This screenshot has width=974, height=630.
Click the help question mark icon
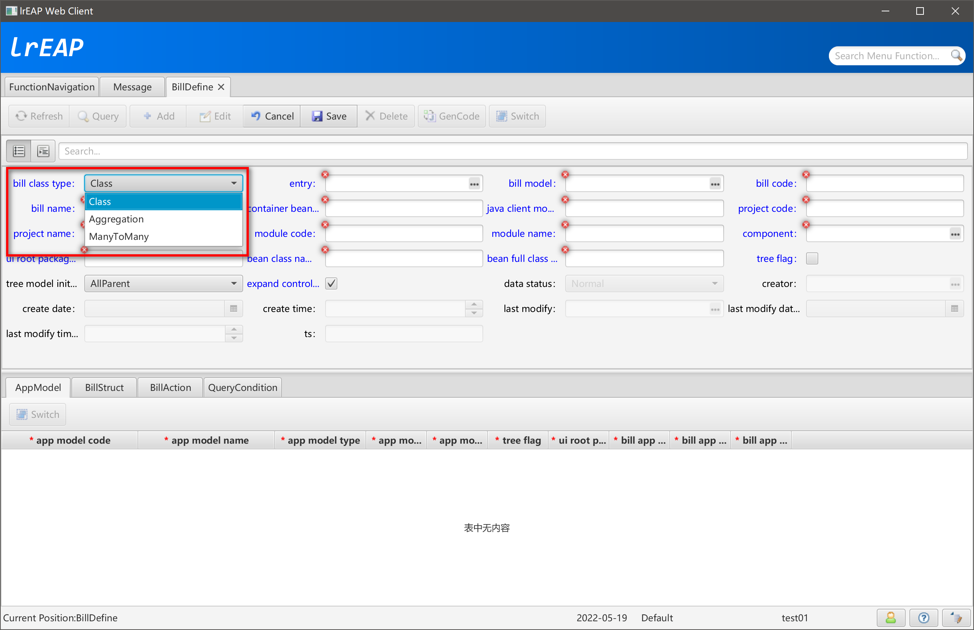point(923,618)
